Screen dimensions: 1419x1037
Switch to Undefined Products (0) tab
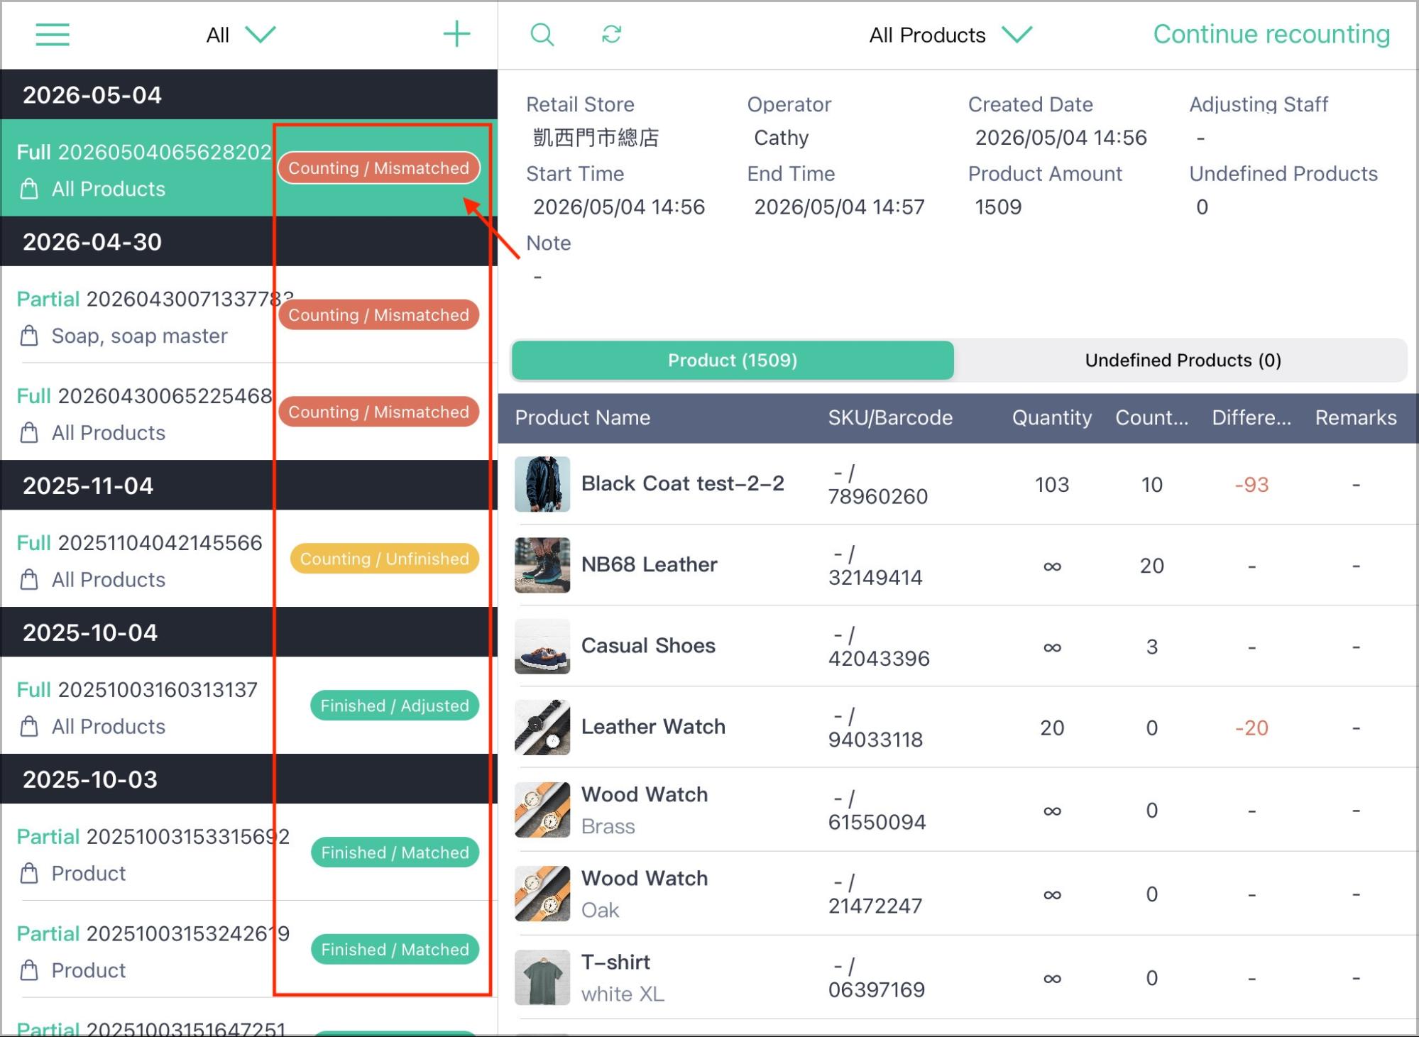[x=1183, y=360]
